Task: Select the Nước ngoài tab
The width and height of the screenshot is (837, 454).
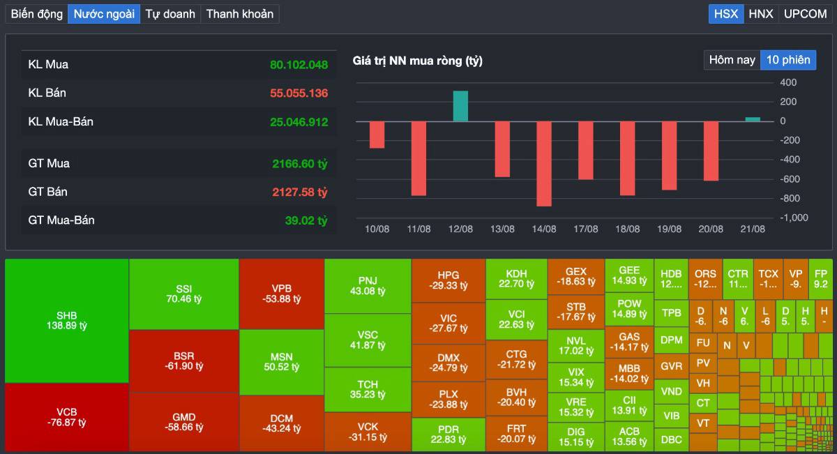Action: (x=104, y=13)
